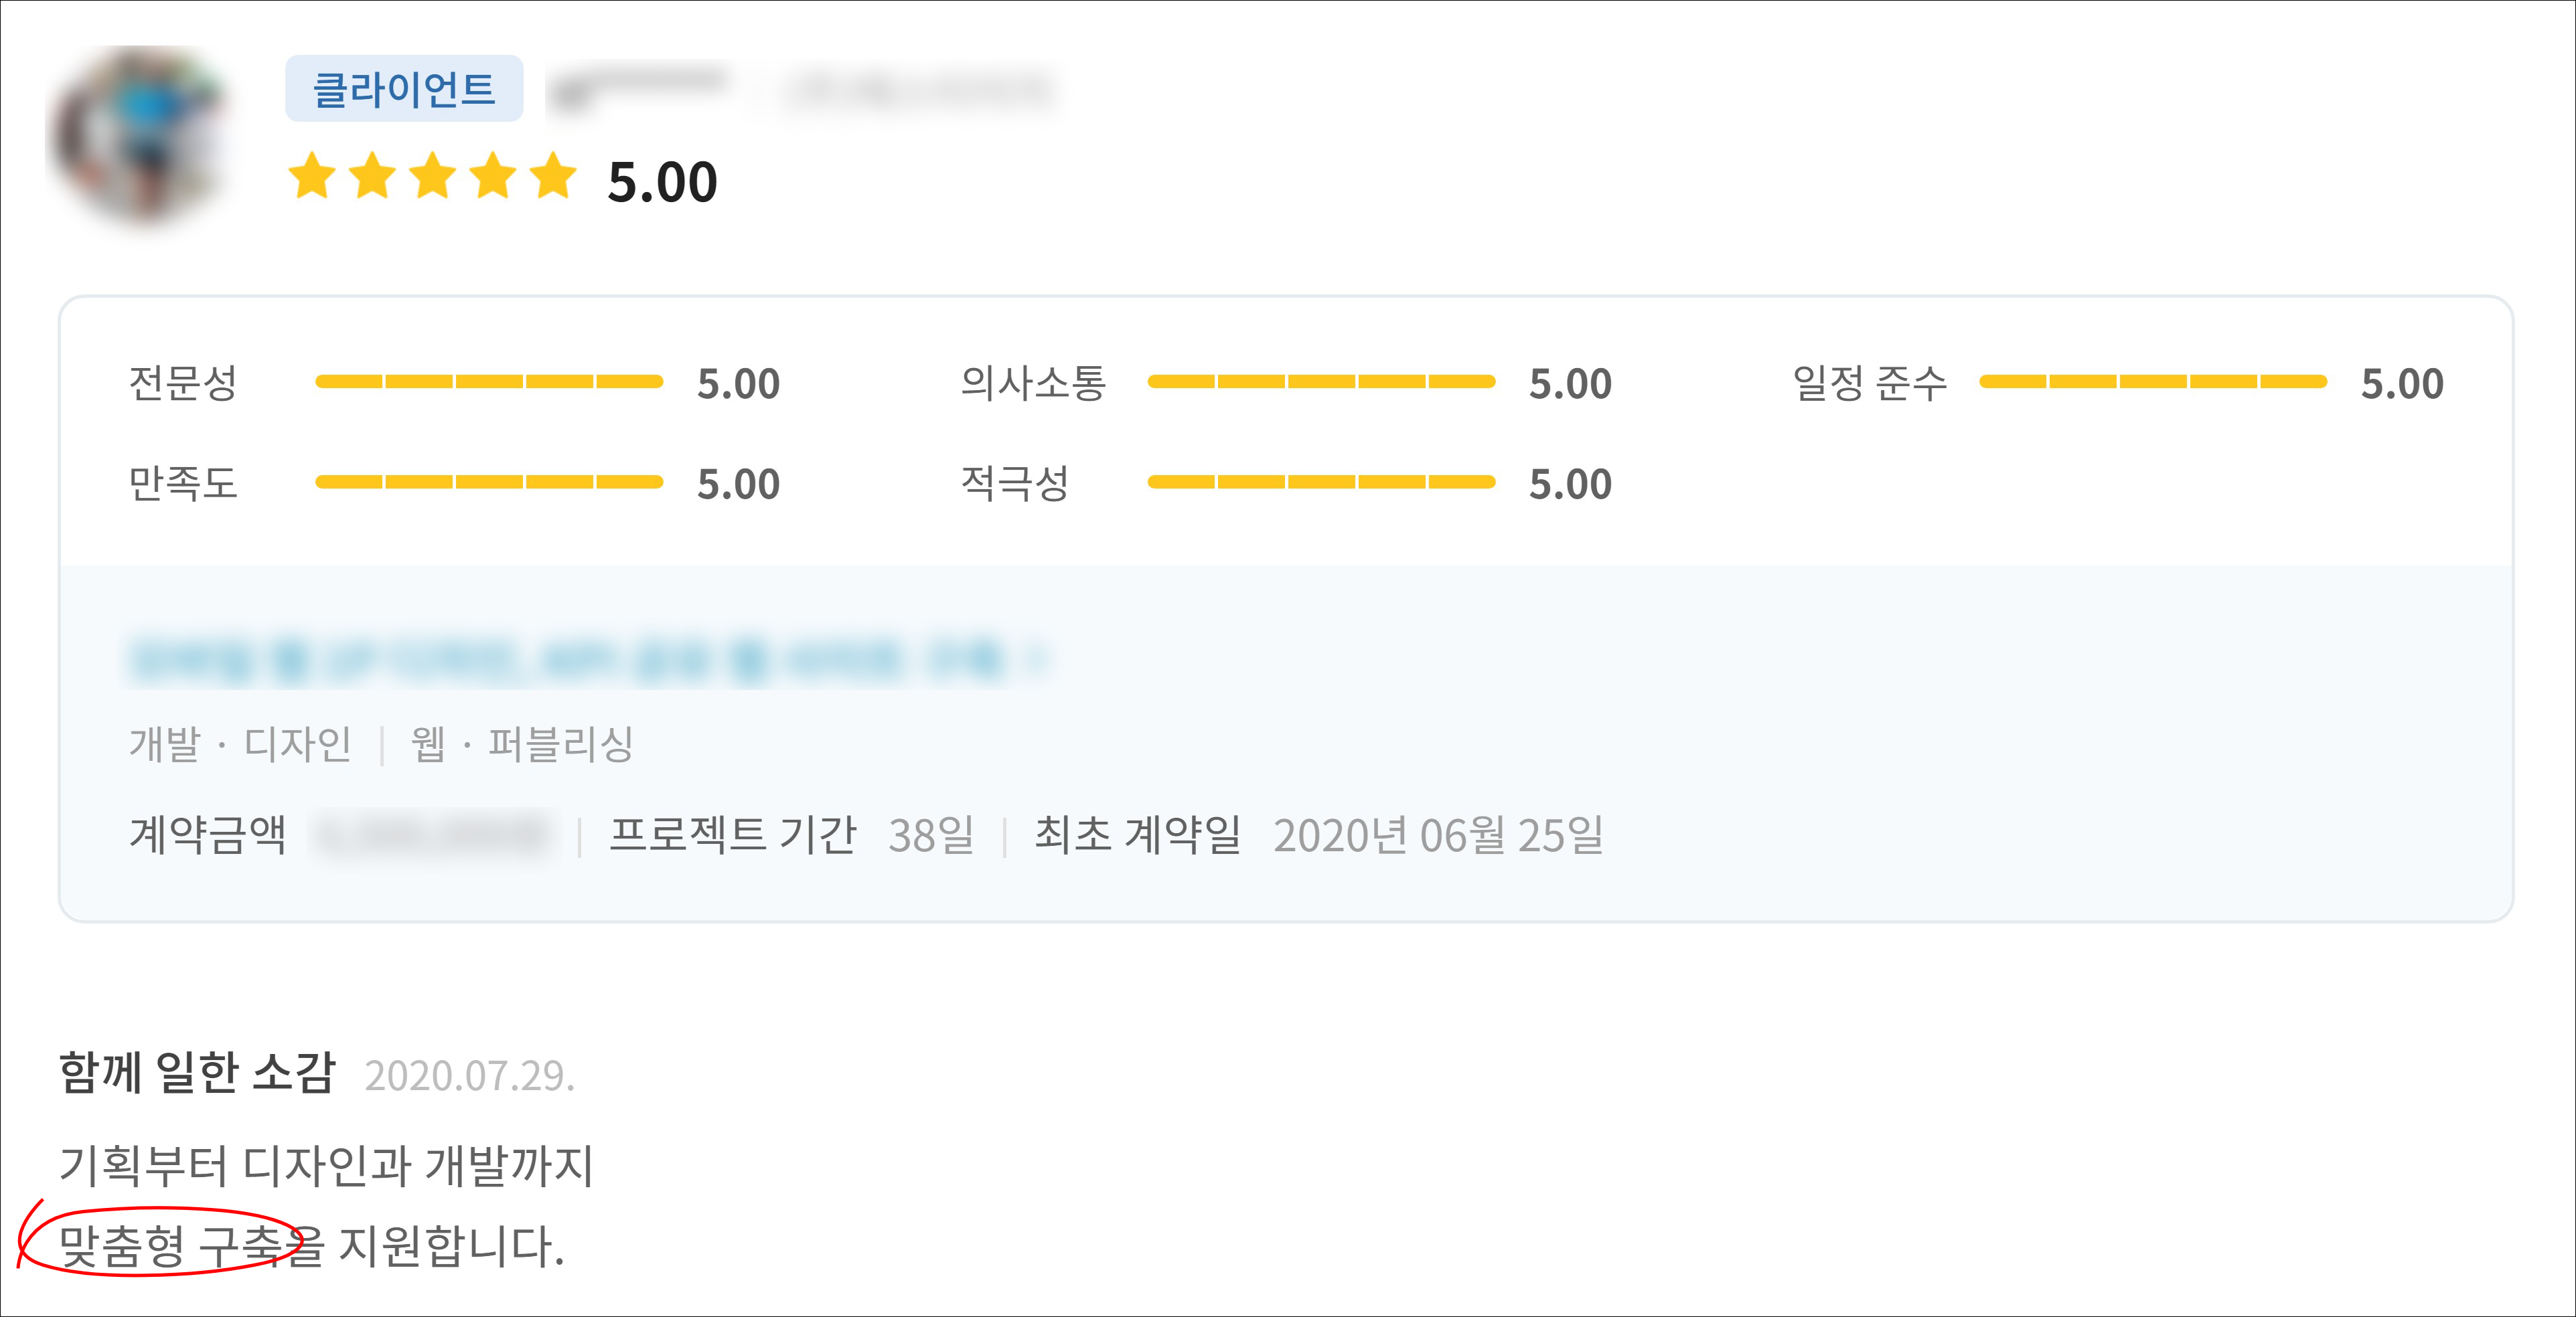Click the 전문성 rating bar
Image resolution: width=2576 pixels, height=1317 pixels.
488,381
